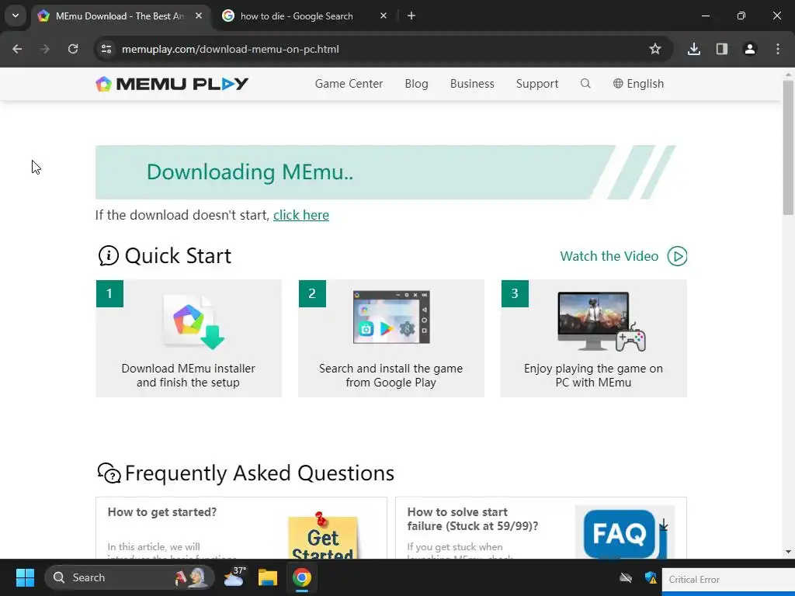The height and width of the screenshot is (596, 795).
Task: Click the Quick Start info icon
Action: [108, 256]
